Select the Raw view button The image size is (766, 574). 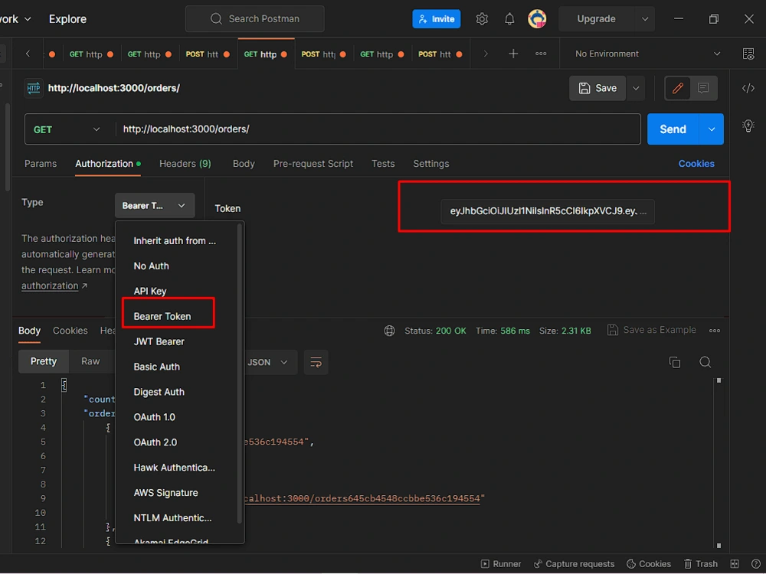[90, 362]
